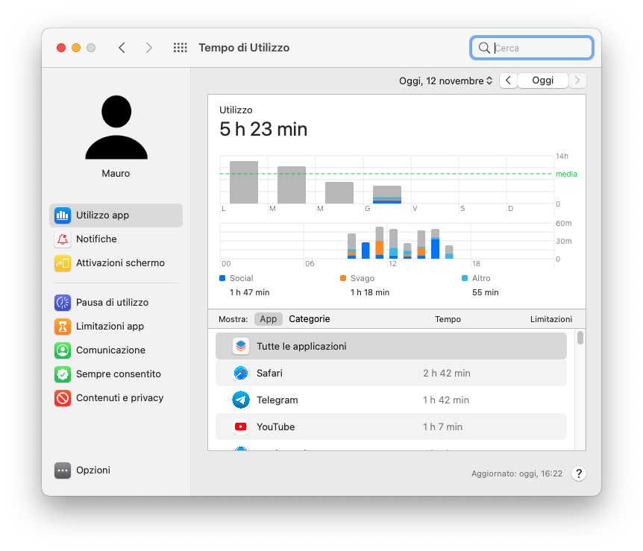
Task: Click the app list scrollbar
Action: [580, 338]
